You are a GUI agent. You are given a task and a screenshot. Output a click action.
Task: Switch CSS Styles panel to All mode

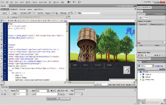(x=140, y=18)
